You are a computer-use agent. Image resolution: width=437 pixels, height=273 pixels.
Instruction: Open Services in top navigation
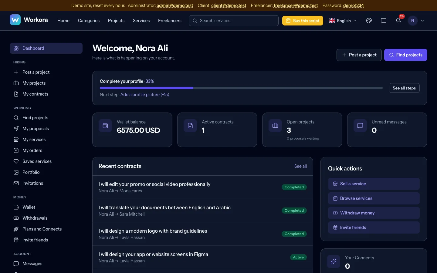[141, 21]
